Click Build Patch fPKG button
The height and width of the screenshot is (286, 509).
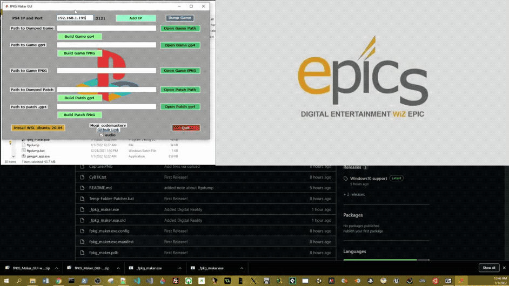click(x=79, y=115)
